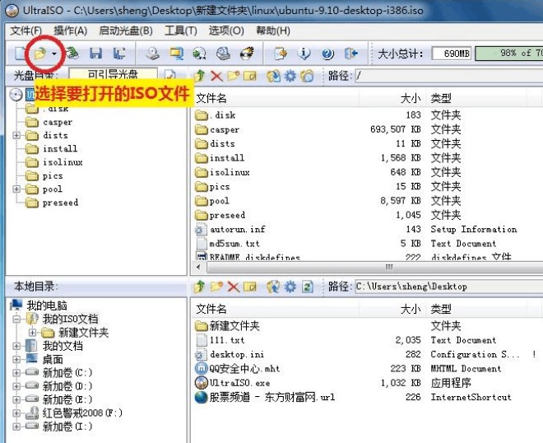Click the 可引导光盘 field
The image size is (543, 443).
(x=114, y=75)
